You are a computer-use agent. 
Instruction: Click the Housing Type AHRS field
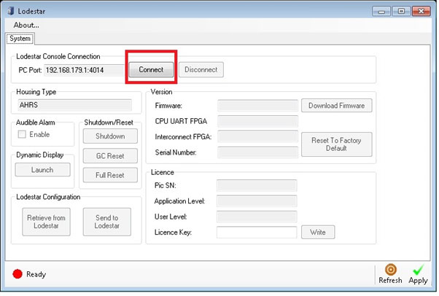[75, 105]
